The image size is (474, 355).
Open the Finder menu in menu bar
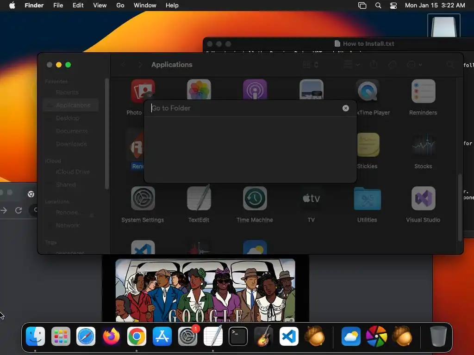coord(34,6)
